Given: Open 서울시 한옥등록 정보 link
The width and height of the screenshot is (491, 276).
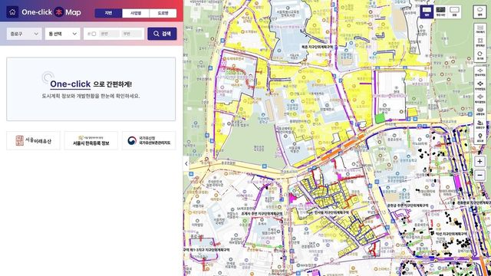Looking at the screenshot, I should click(x=91, y=140).
